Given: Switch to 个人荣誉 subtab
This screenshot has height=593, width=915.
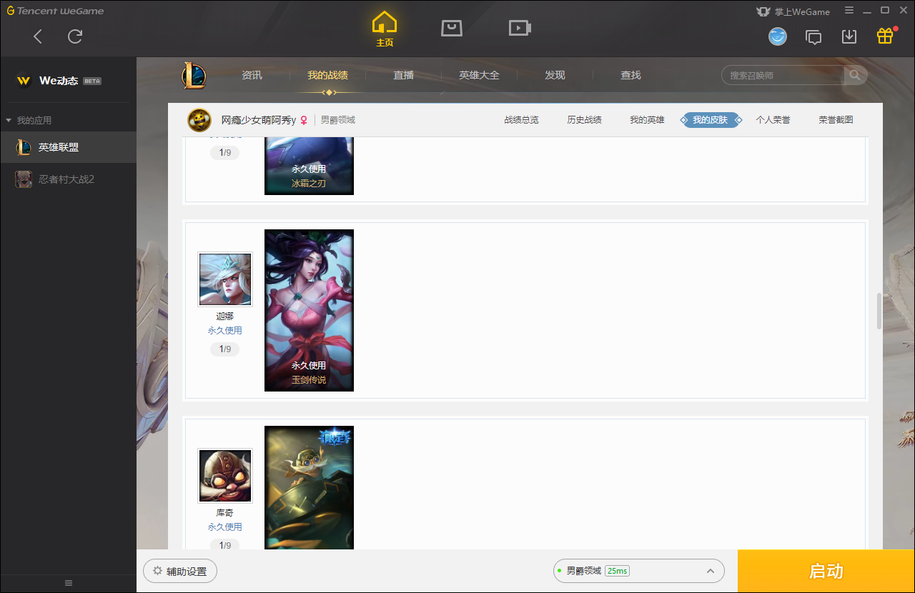Looking at the screenshot, I should [x=773, y=120].
